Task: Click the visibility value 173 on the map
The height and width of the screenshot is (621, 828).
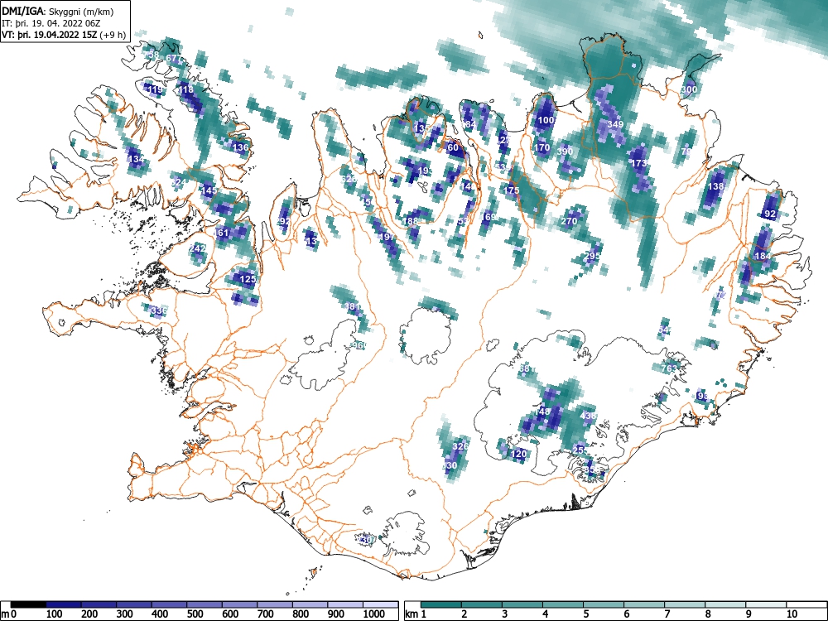Action: tap(639, 163)
